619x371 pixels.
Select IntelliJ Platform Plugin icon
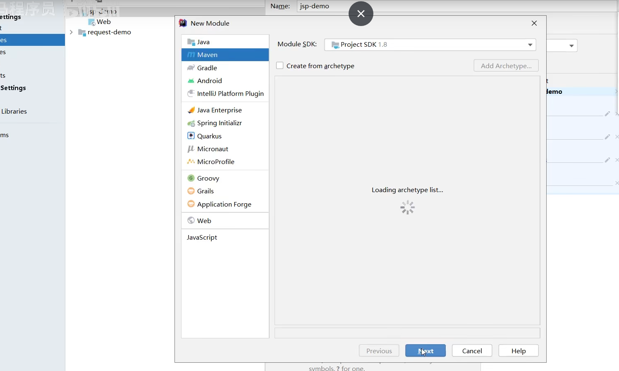[191, 93]
